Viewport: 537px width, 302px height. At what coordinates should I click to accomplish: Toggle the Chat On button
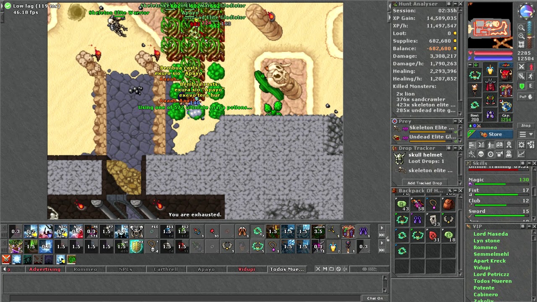[x=375, y=298]
